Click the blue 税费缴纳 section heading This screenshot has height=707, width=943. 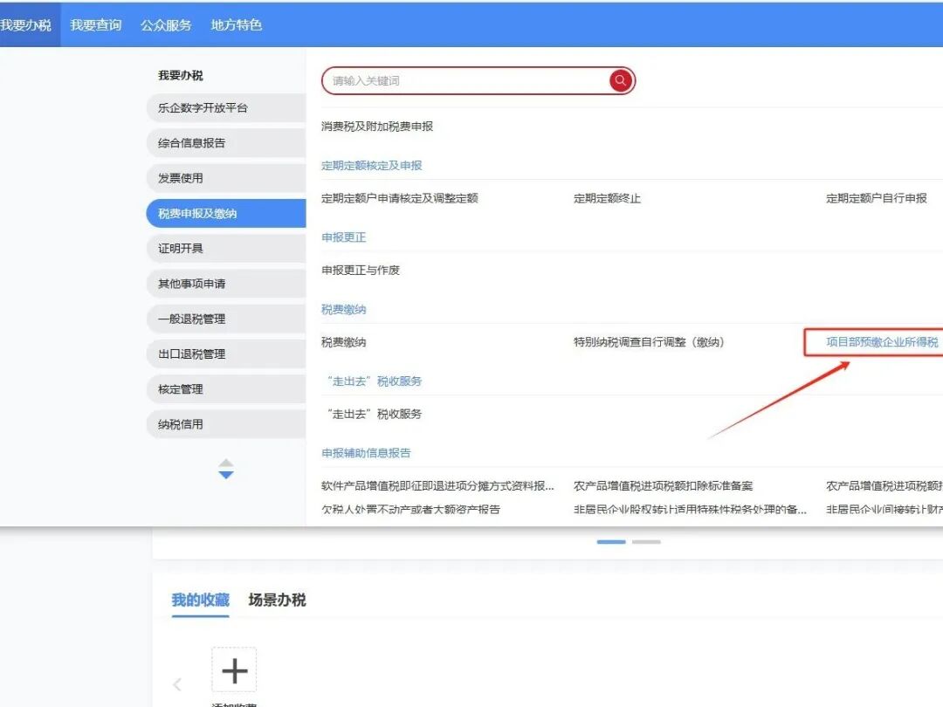(x=343, y=309)
